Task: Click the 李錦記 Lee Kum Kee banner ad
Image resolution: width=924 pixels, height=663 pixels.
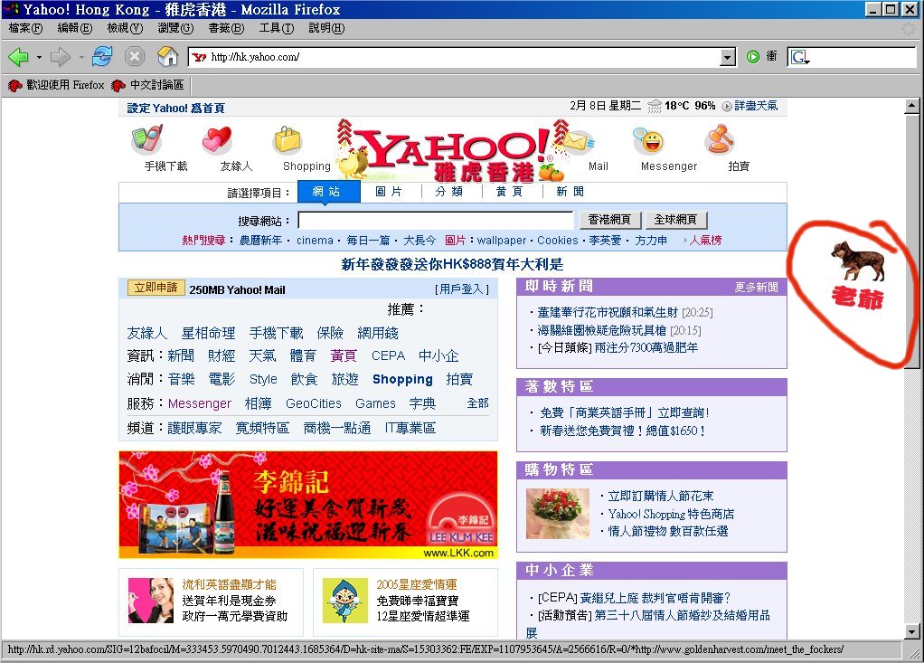Action: pos(308,505)
